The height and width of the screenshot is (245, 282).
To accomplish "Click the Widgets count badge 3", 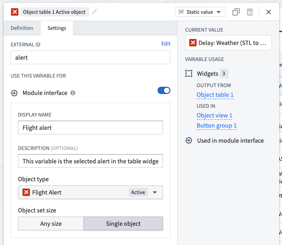I will tap(224, 73).
